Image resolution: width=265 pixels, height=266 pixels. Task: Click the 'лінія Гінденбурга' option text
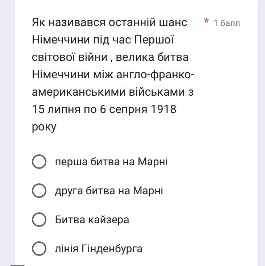[99, 249]
